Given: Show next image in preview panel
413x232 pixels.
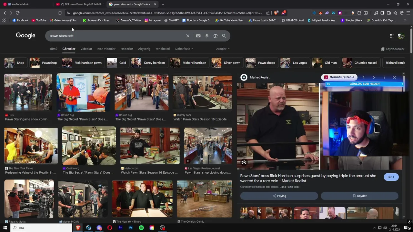Looking at the screenshot, I should [374, 77].
